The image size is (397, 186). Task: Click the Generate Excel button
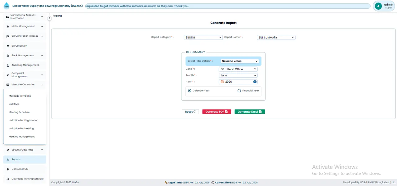[x=250, y=112]
